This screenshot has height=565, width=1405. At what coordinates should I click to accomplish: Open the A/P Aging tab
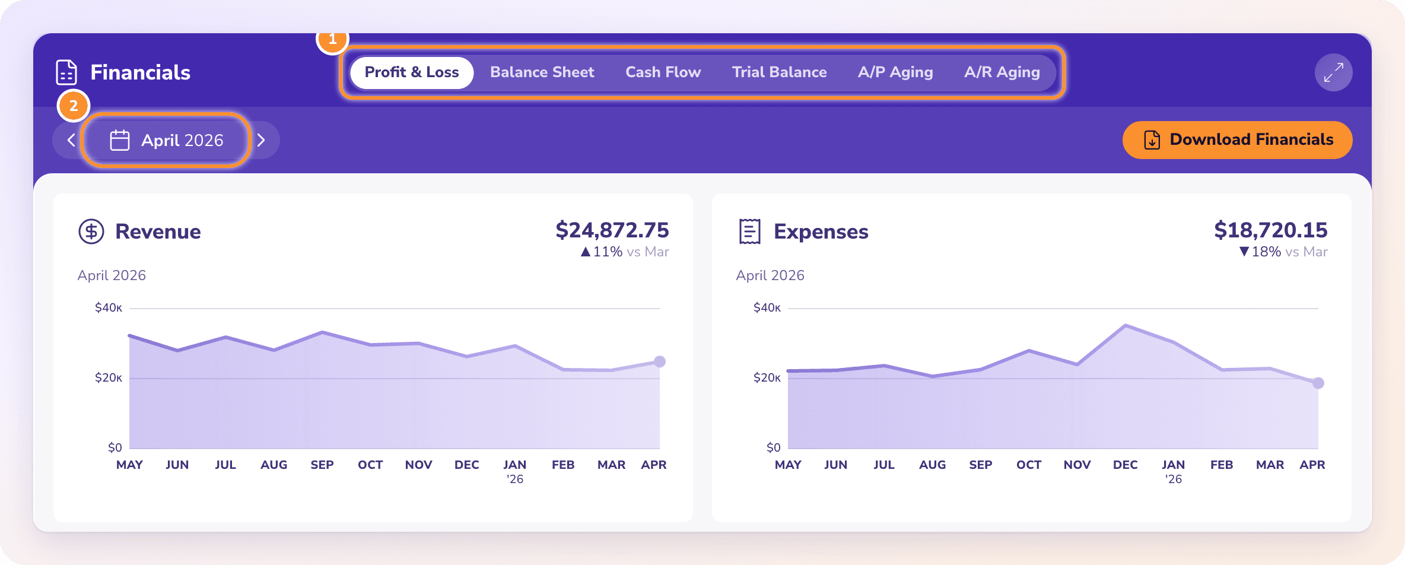tap(895, 72)
